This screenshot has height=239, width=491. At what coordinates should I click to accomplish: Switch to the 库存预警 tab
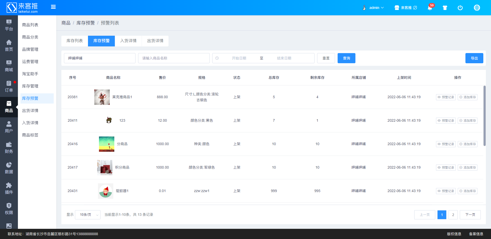click(102, 41)
